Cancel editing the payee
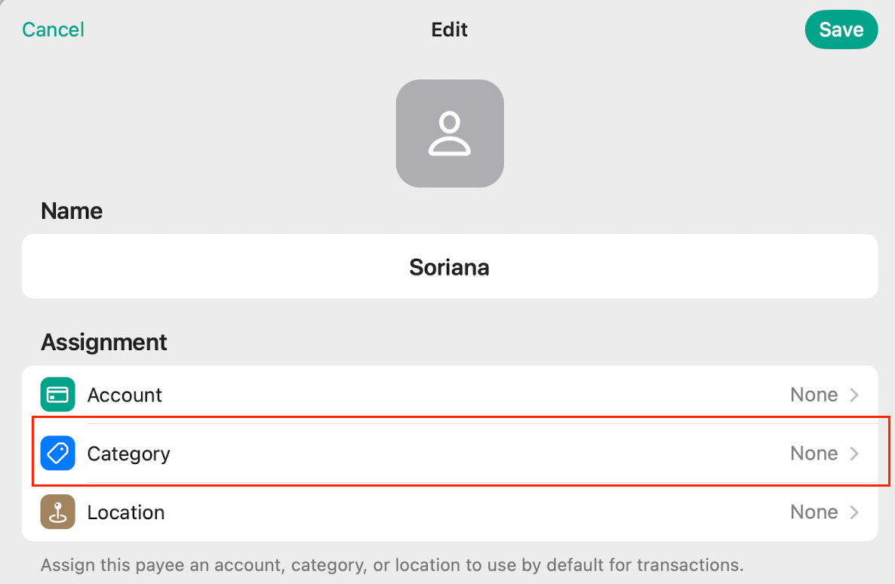Screen dimensions: 895x584 point(53,29)
